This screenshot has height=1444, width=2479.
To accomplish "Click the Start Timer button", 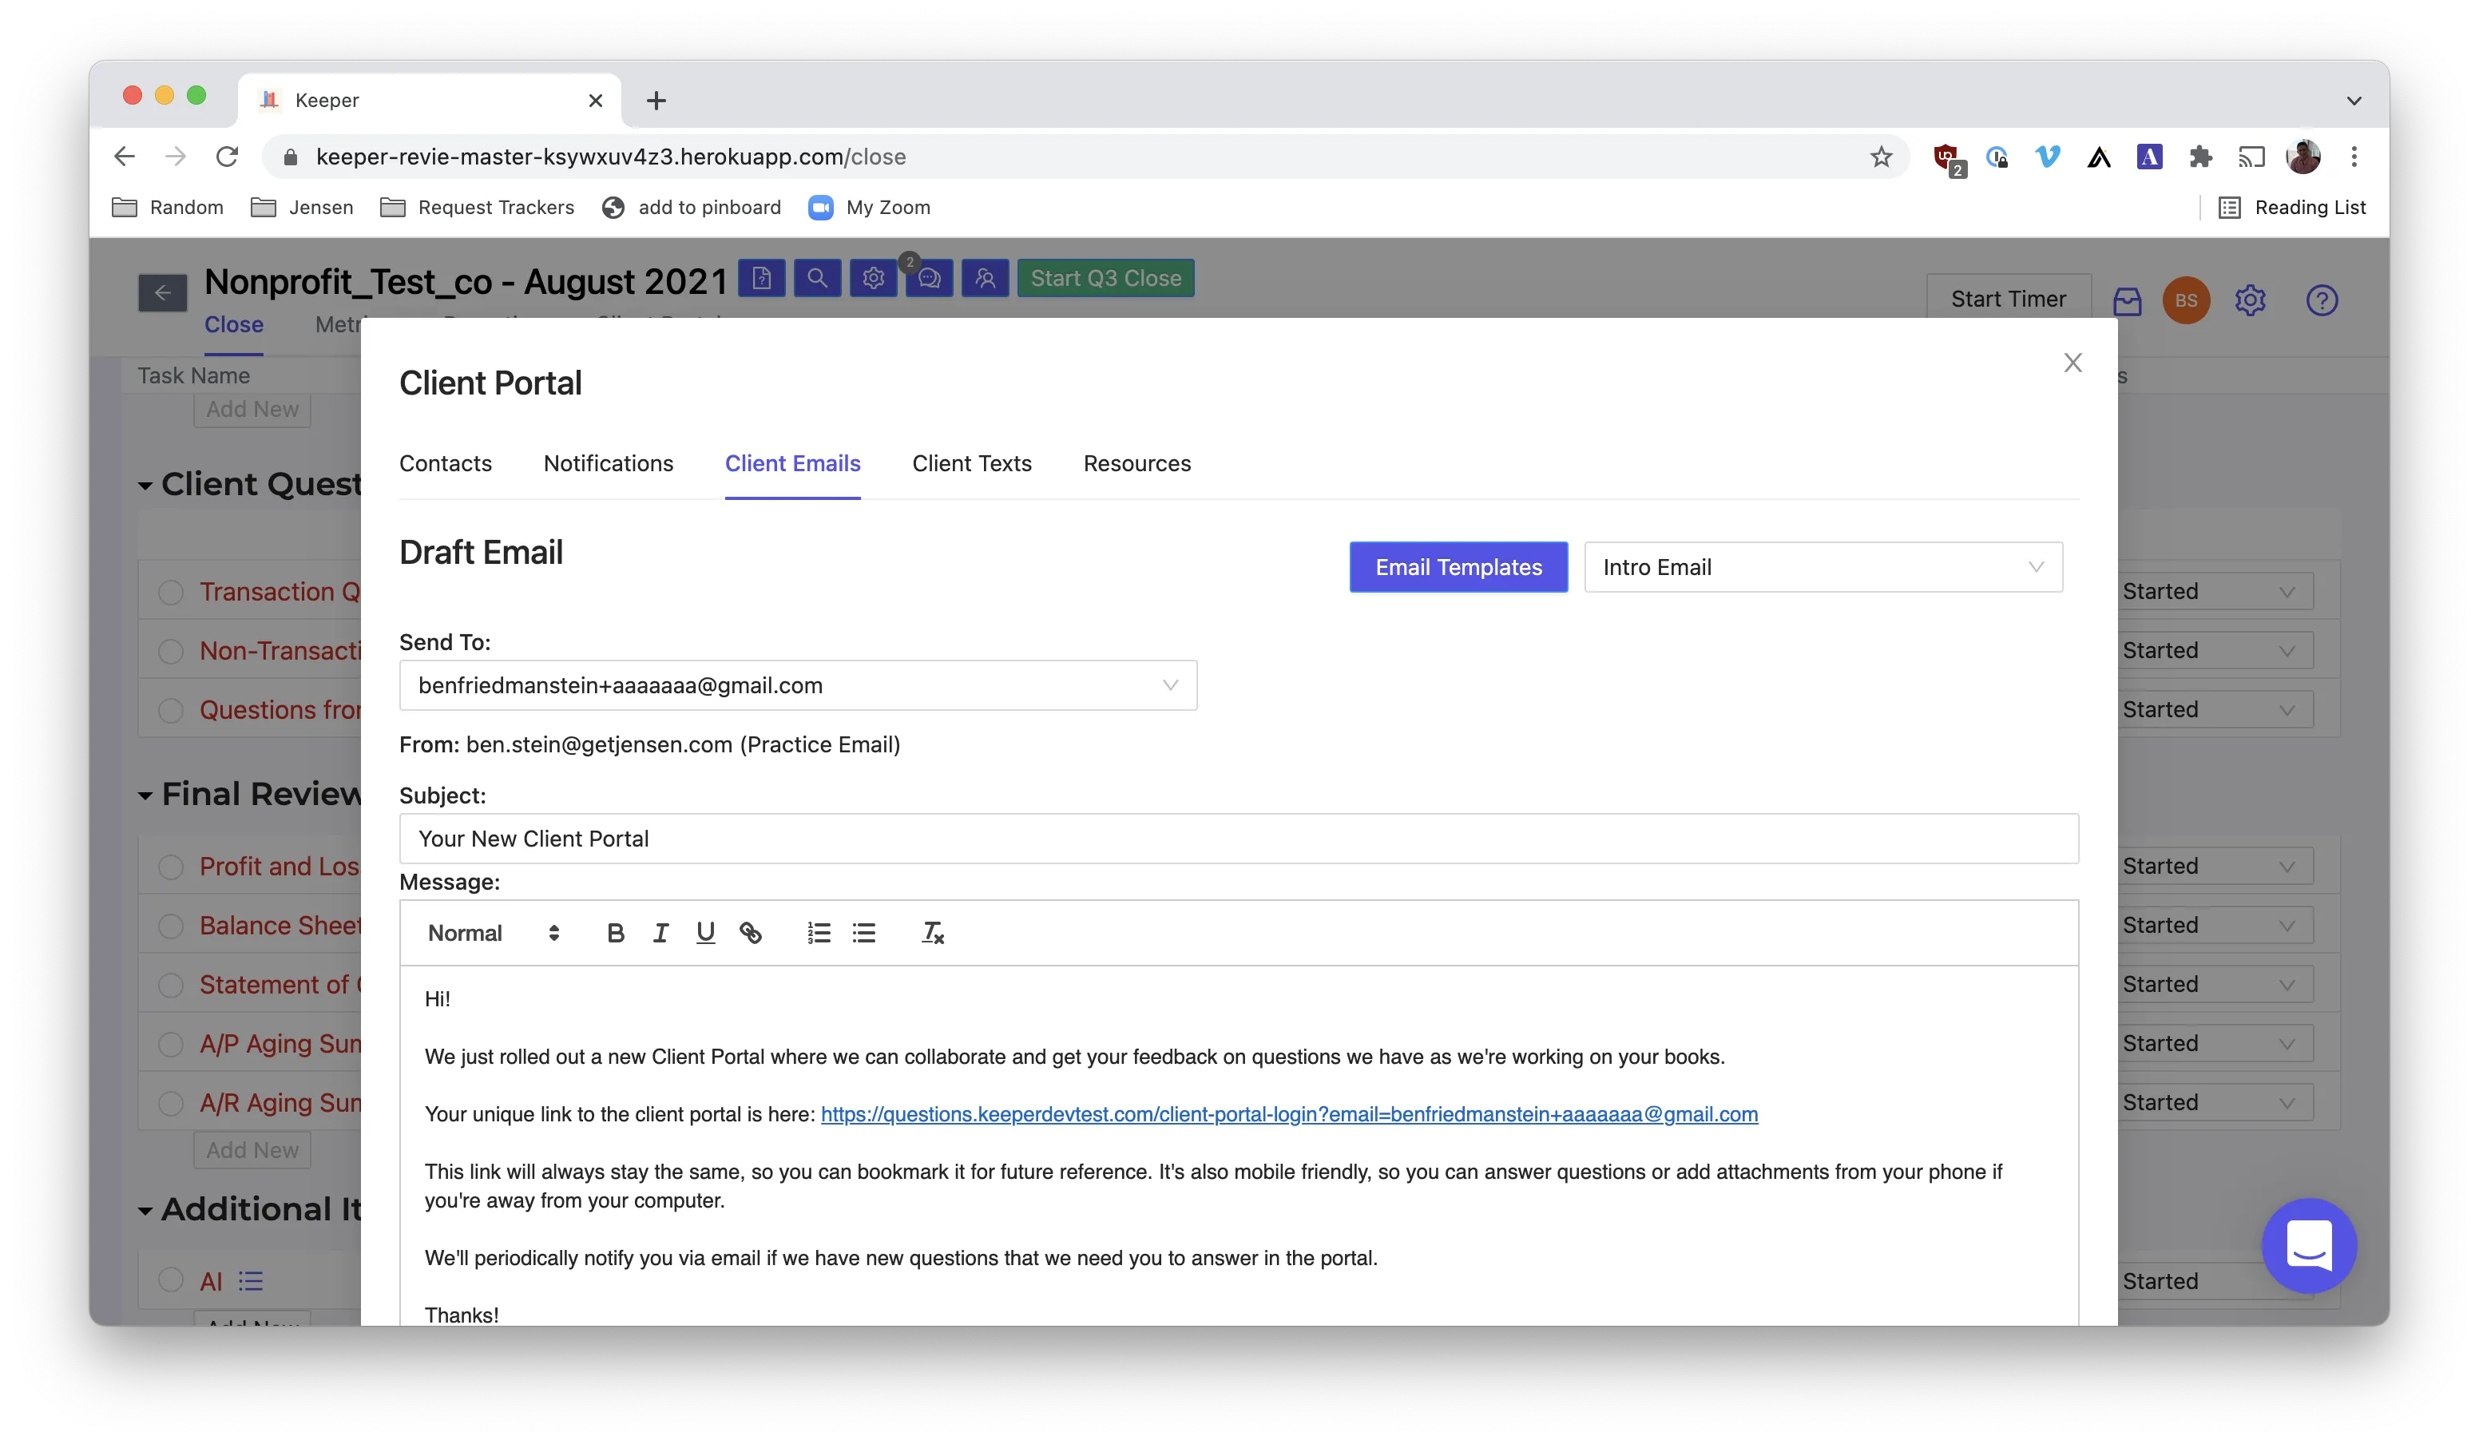I will [x=2008, y=299].
